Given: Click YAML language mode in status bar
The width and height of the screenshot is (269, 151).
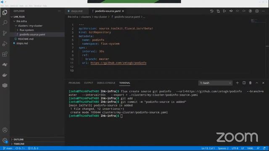Looking at the screenshot, I should tap(250, 148).
